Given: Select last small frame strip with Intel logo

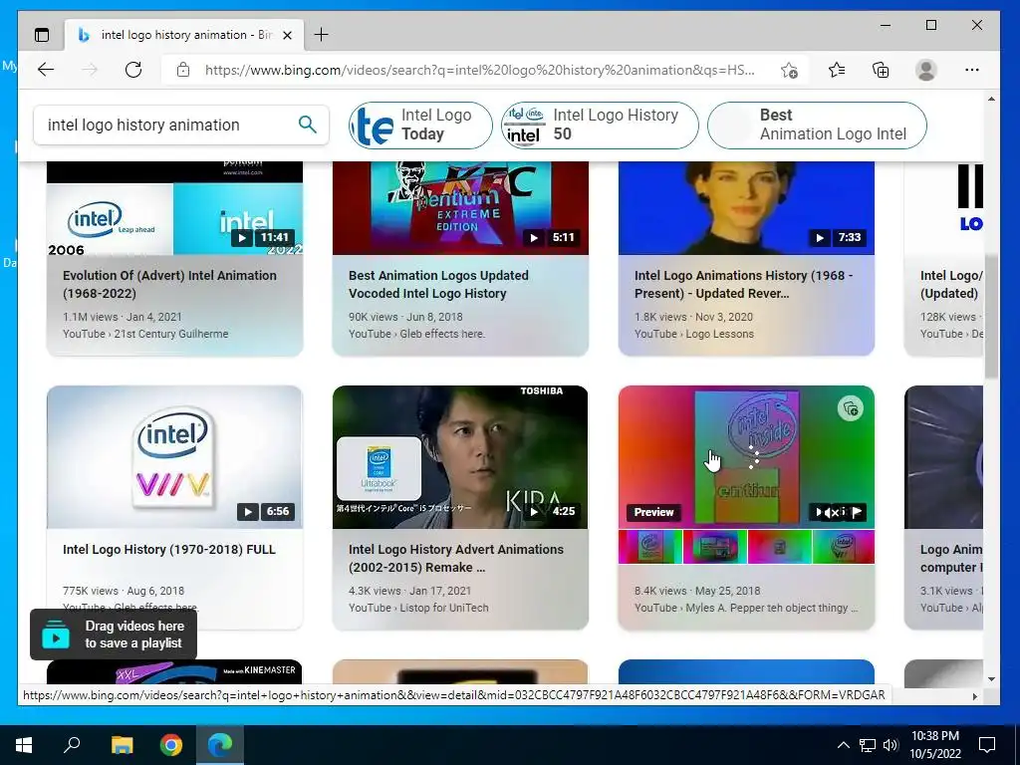Looking at the screenshot, I should (843, 547).
